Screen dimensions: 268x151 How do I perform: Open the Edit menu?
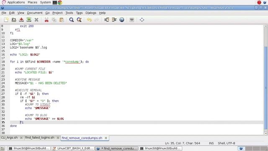[12, 13]
